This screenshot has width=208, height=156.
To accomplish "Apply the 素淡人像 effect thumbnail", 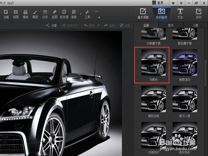I will (185, 99).
